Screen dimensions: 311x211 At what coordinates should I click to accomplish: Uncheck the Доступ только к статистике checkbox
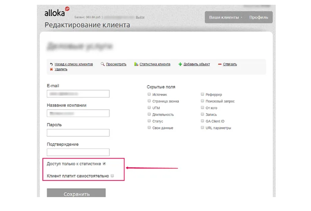click(104, 164)
